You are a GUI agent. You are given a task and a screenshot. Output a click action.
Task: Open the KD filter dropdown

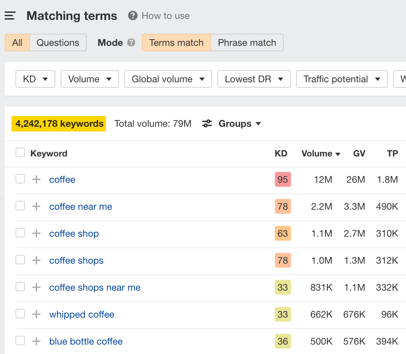point(35,79)
